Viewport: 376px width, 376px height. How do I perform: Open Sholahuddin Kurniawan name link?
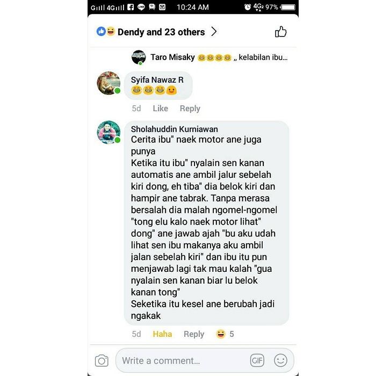click(175, 129)
